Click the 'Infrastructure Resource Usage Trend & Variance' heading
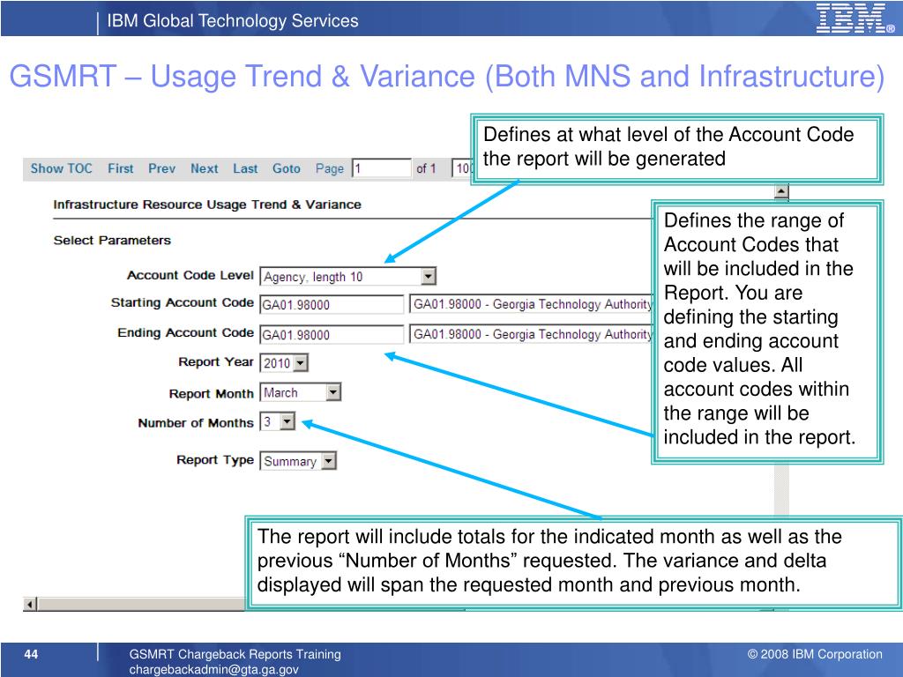 click(207, 205)
